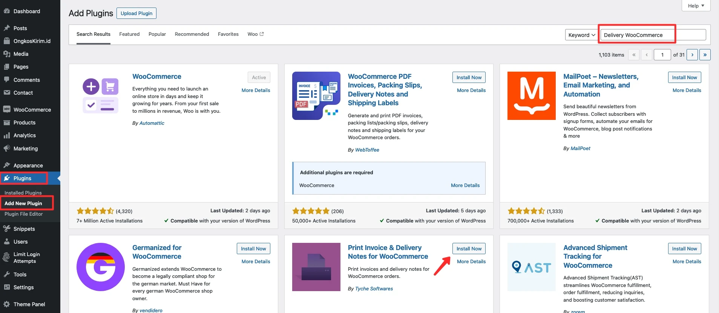Viewport: 719px width, 313px height.
Task: Click the Plugins plug icon
Action: coord(7,178)
